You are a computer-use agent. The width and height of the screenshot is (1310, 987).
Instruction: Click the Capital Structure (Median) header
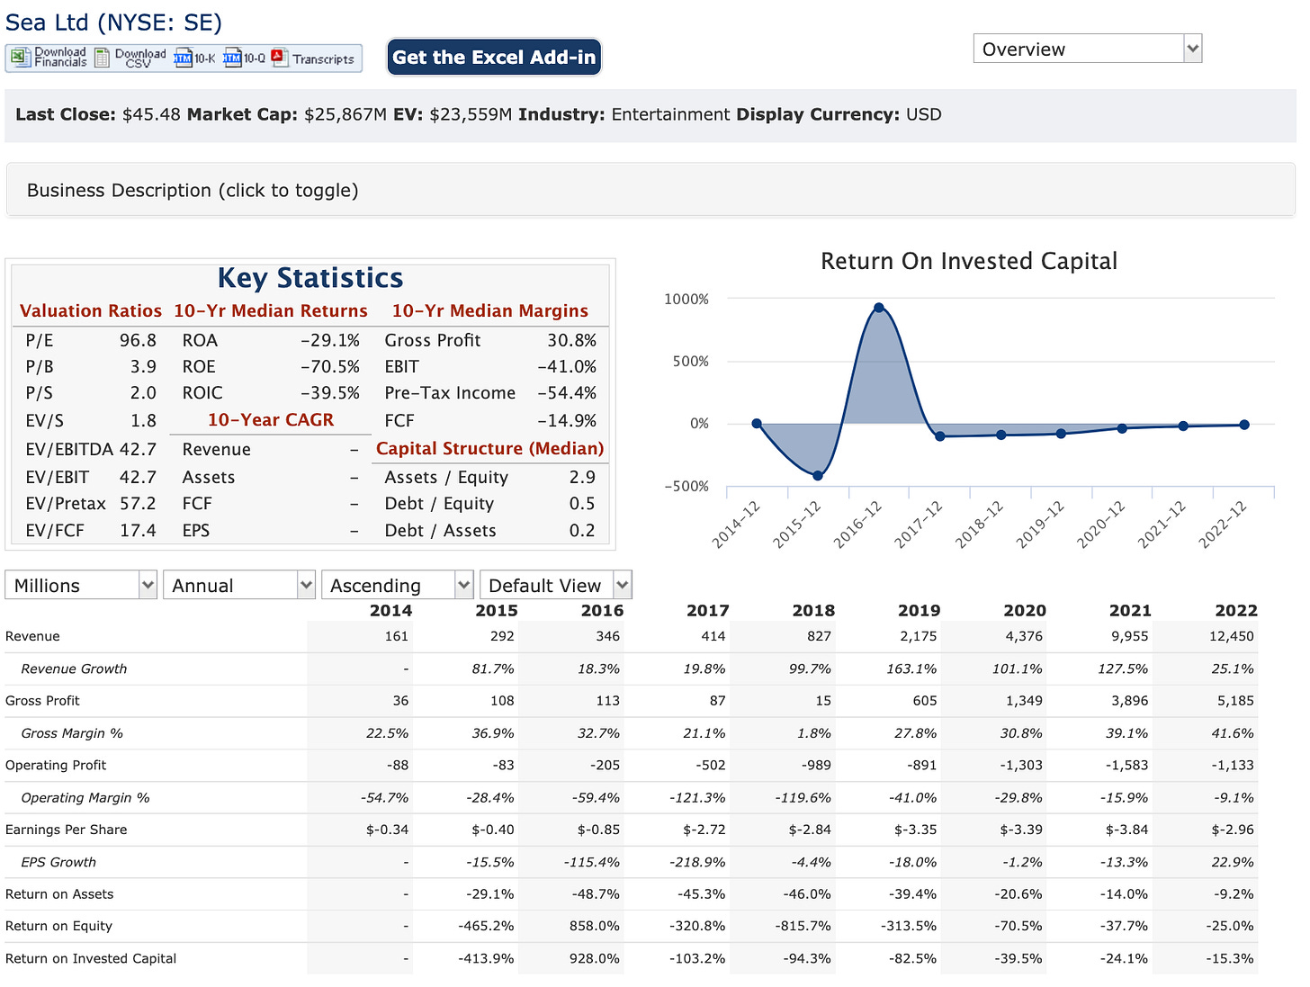(x=490, y=448)
